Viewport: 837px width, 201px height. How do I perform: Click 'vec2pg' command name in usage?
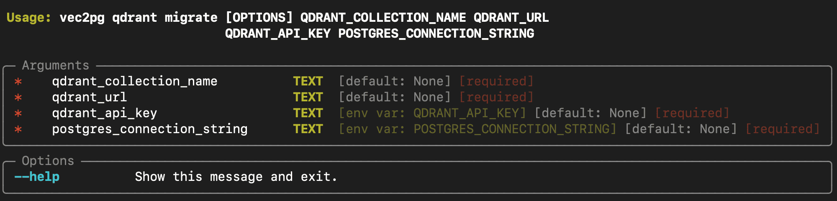[82, 18]
